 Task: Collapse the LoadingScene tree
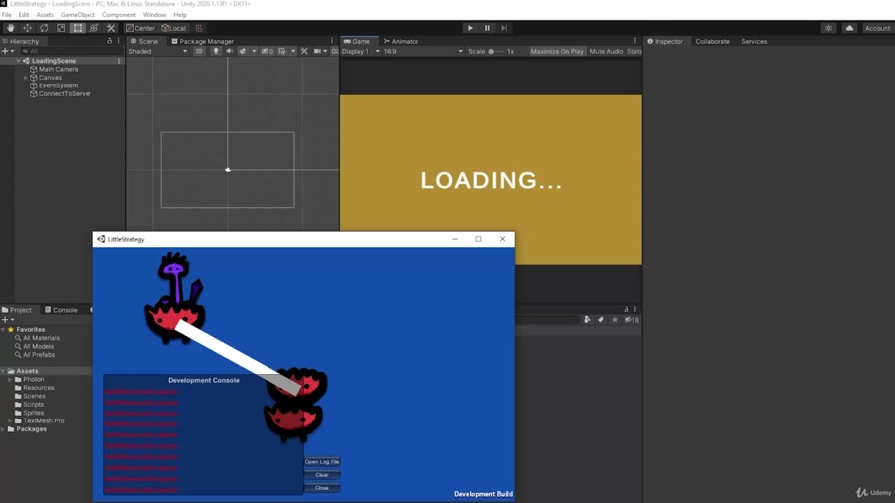tap(18, 61)
